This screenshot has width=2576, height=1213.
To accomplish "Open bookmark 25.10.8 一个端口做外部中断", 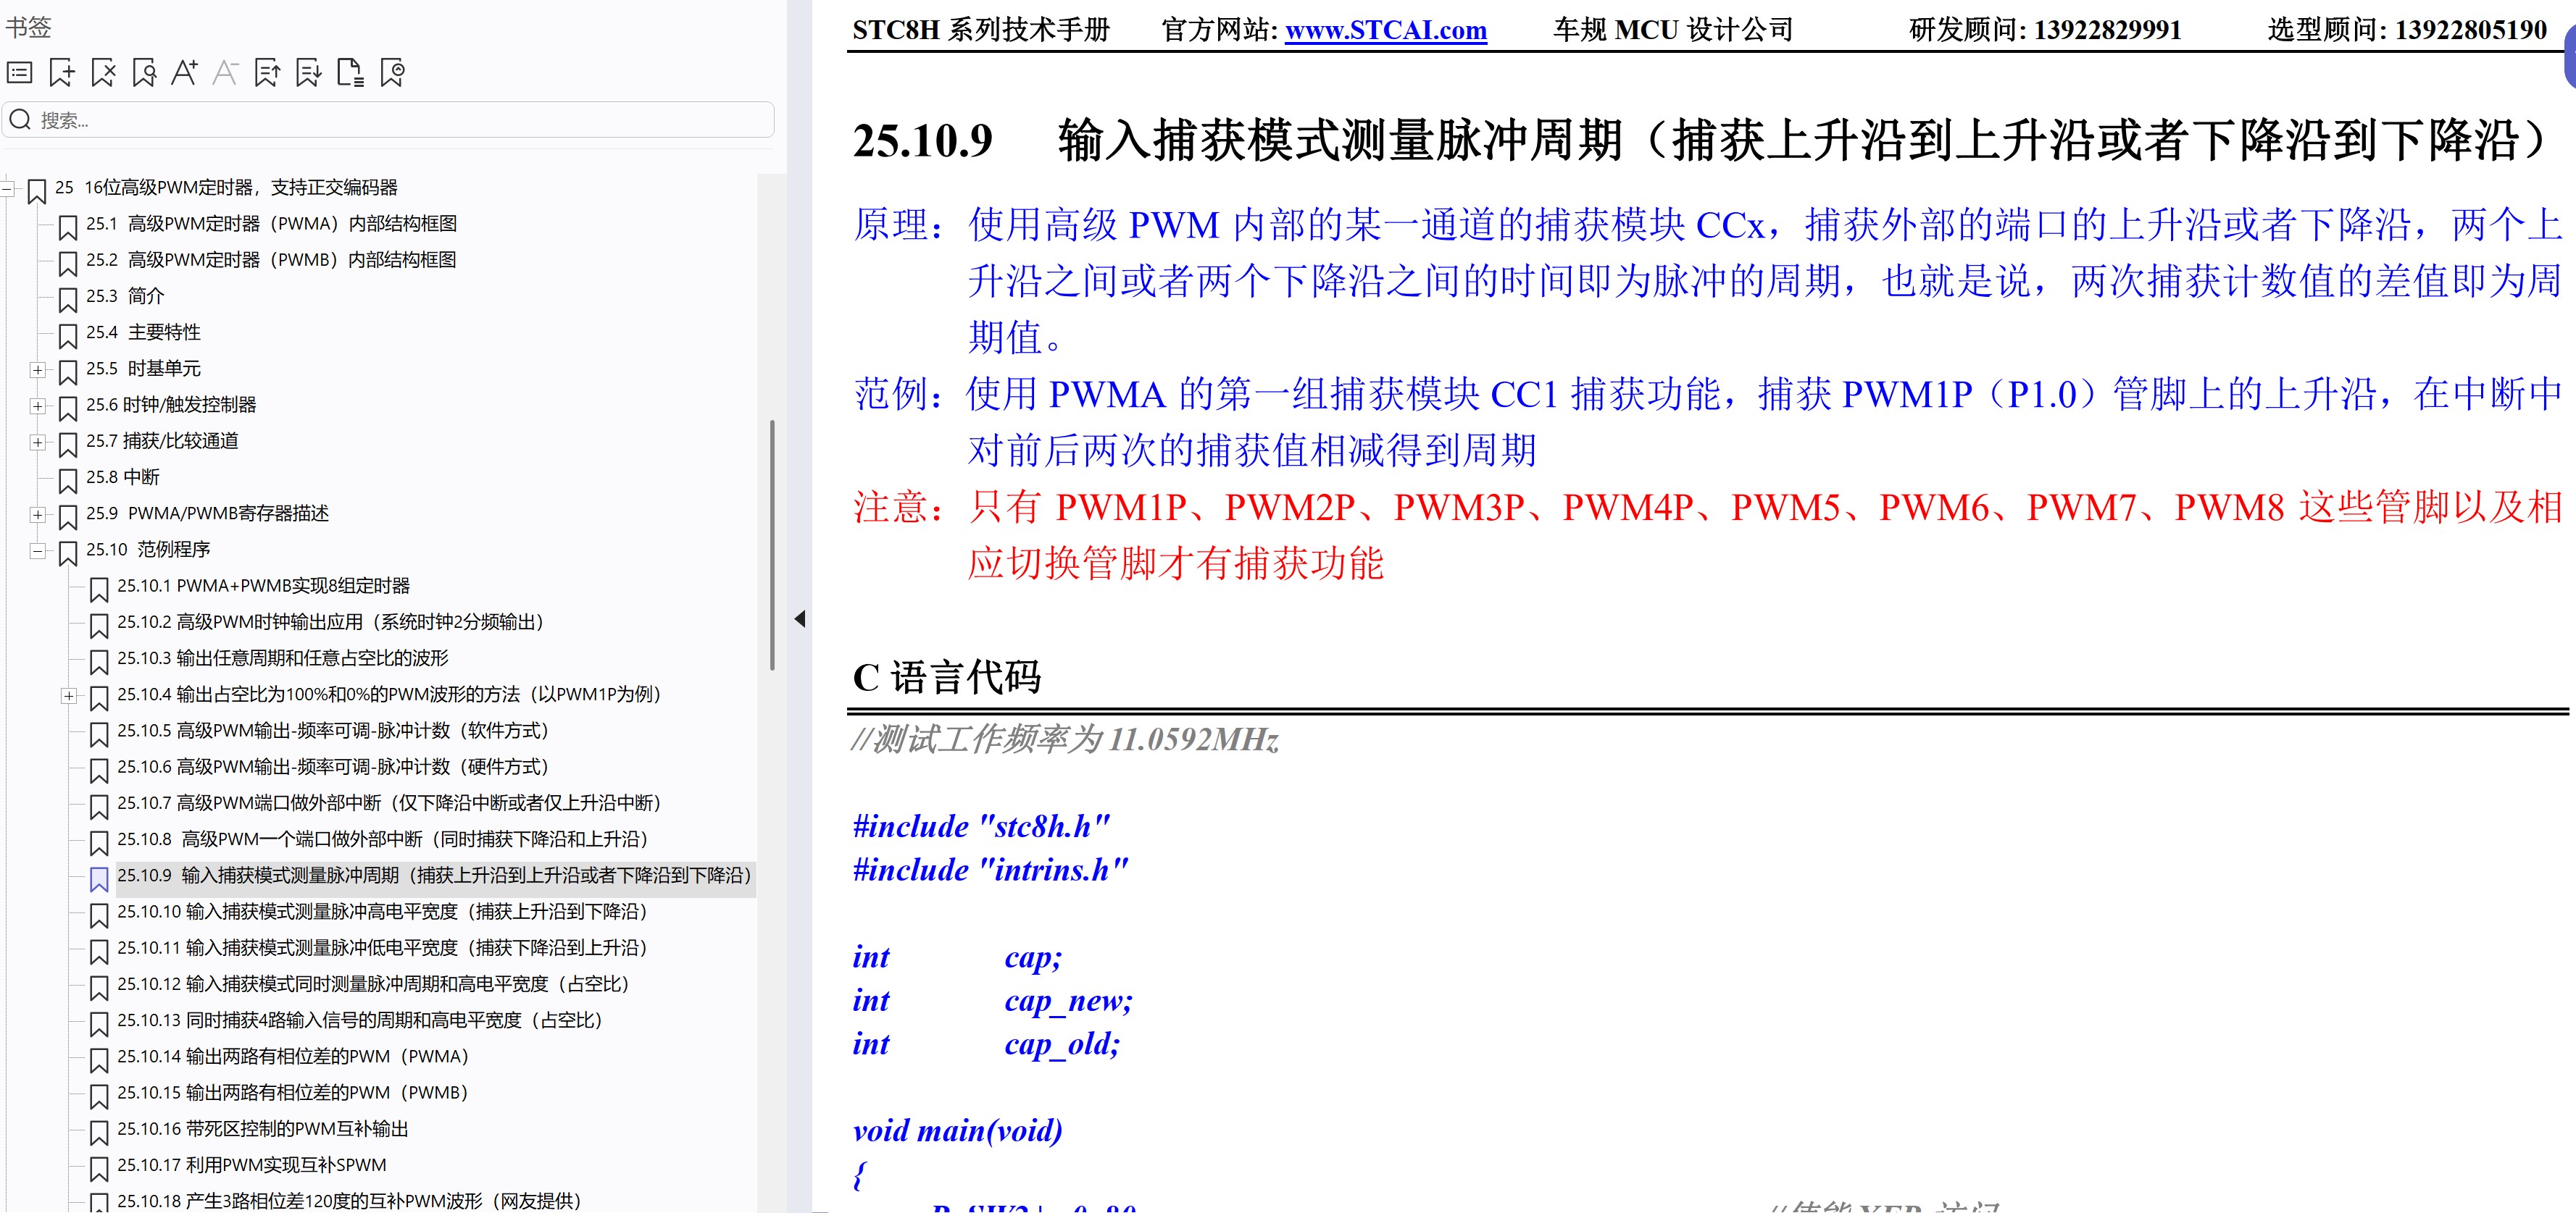I will click(383, 839).
